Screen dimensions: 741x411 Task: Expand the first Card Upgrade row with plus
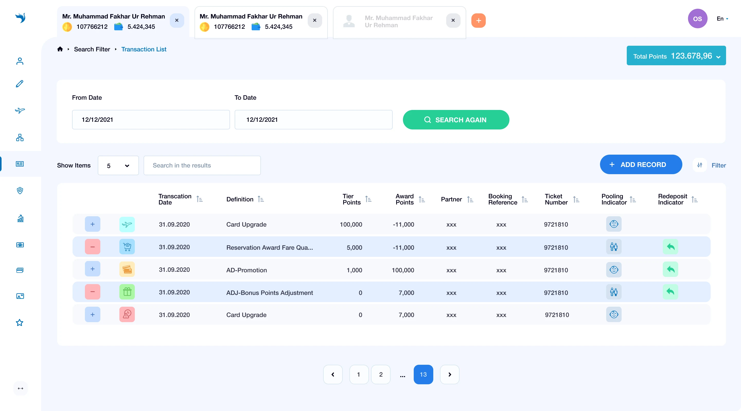92,224
